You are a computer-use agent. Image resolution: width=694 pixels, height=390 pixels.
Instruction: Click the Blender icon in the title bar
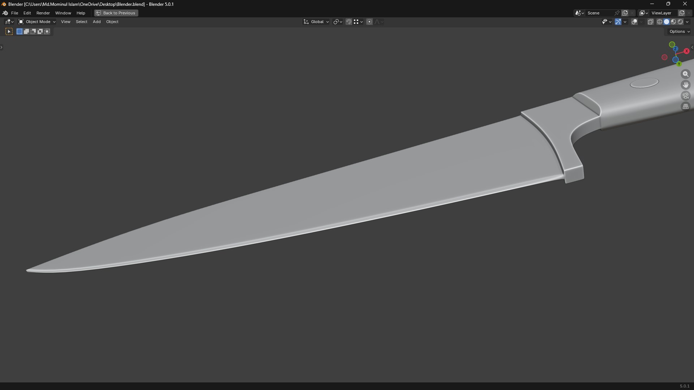4,4
